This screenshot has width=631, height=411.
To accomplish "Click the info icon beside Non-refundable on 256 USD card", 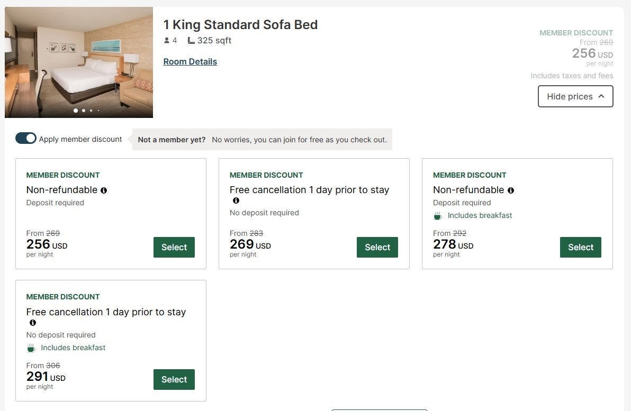I will click(x=104, y=190).
